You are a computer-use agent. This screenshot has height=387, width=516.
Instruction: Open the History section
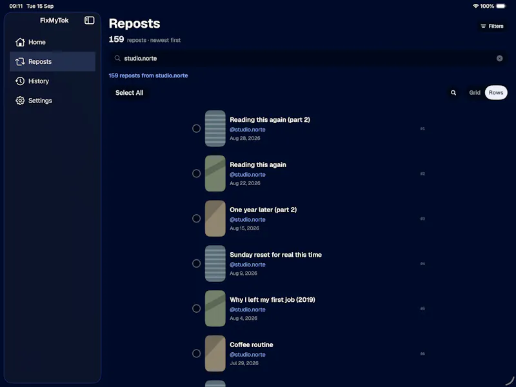click(x=52, y=81)
